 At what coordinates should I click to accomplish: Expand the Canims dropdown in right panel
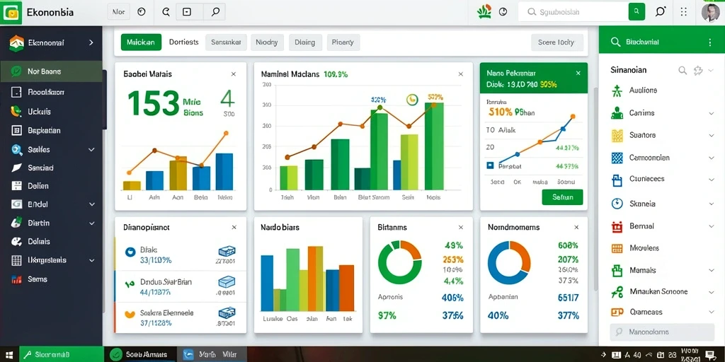click(x=711, y=113)
